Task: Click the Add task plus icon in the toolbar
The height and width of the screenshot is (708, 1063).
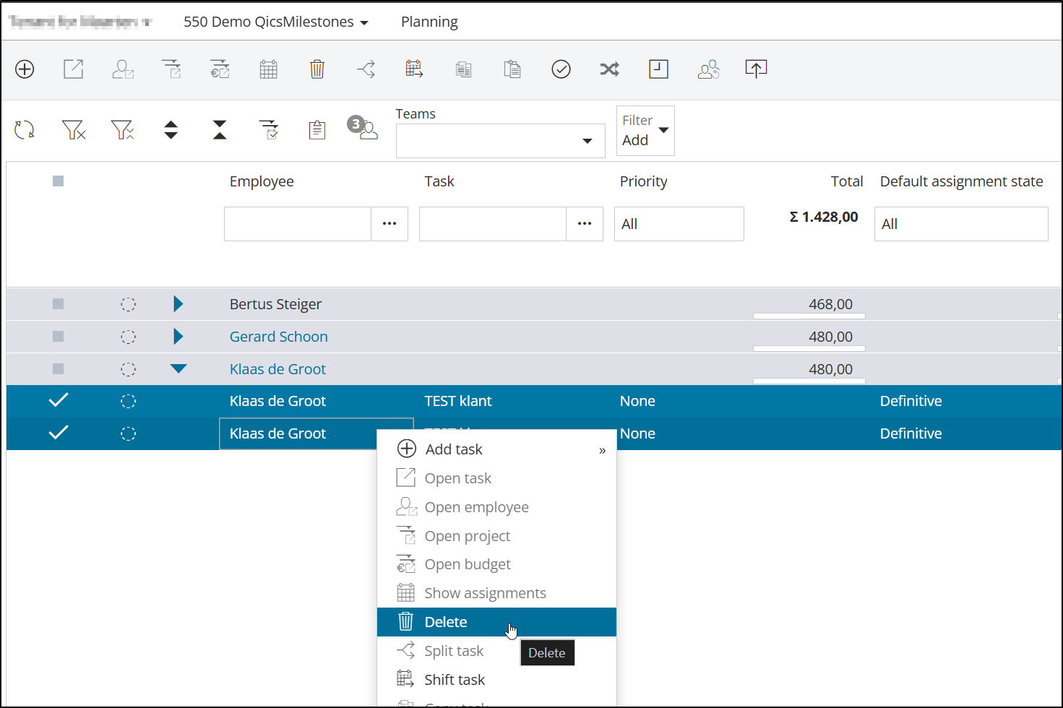Action: click(25, 69)
